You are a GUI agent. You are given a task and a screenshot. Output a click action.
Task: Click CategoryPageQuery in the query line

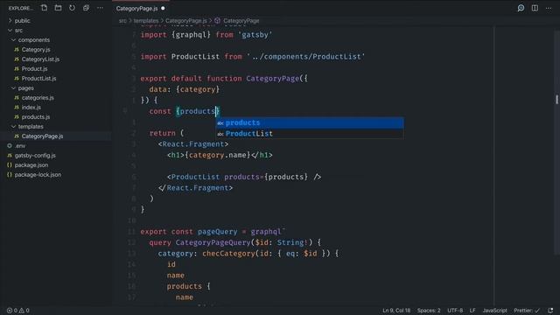213,242
